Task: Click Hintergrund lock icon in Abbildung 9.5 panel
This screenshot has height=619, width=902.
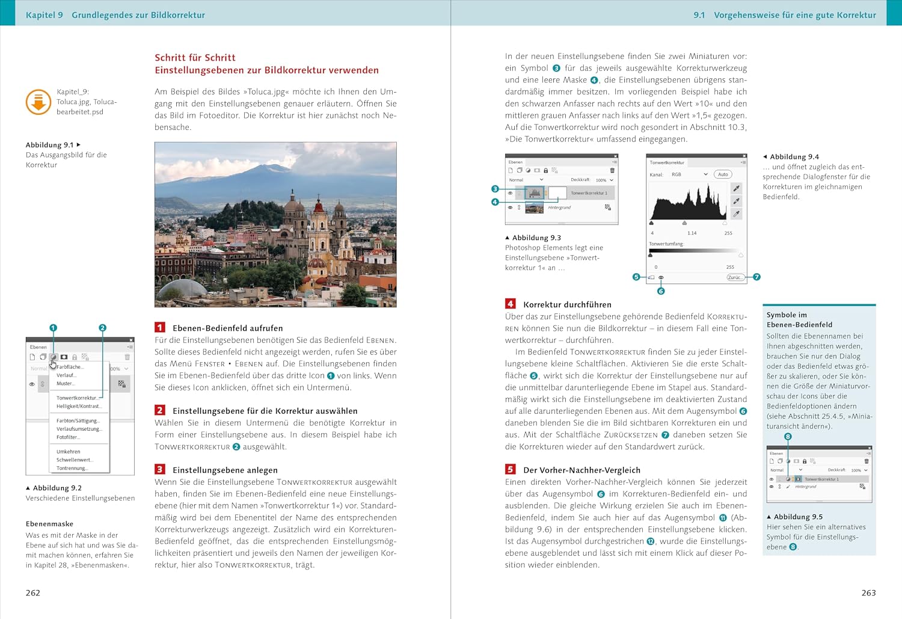Action: point(862,486)
